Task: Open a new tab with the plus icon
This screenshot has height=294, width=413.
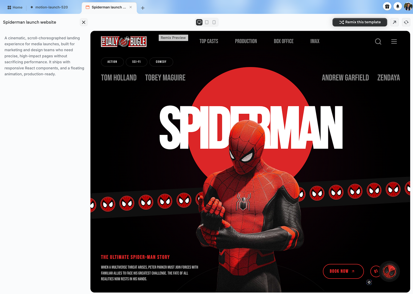Action: pos(143,8)
